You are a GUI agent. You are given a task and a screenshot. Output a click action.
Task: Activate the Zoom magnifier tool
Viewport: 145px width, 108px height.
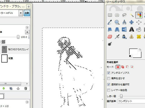click(117, 22)
